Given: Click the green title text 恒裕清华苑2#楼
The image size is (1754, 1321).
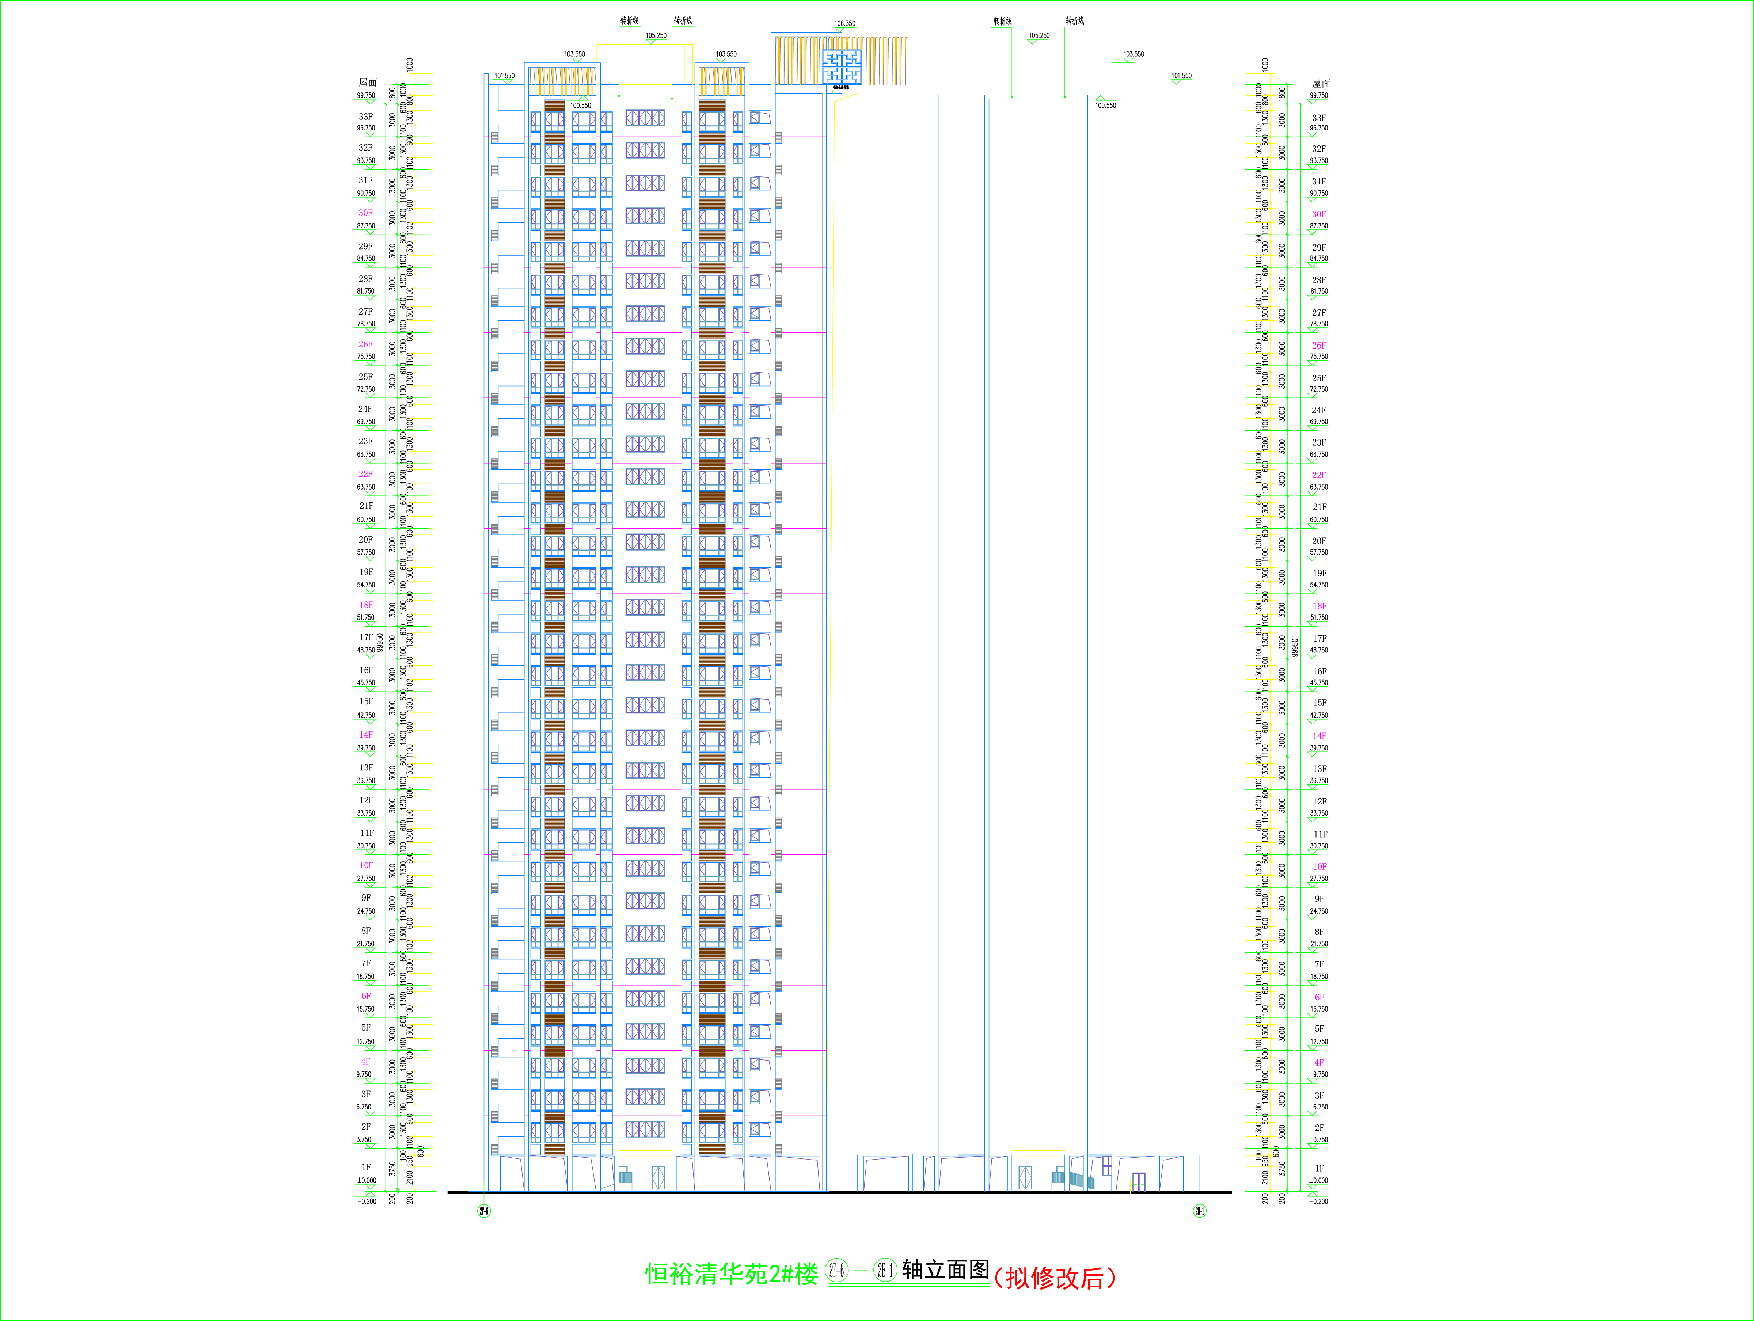Looking at the screenshot, I should 731,1274.
